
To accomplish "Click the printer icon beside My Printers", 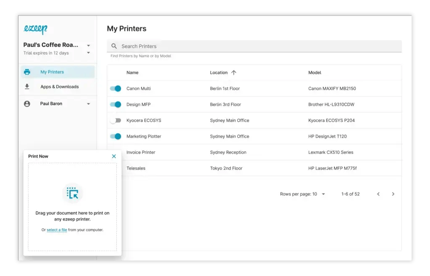I will (27, 71).
